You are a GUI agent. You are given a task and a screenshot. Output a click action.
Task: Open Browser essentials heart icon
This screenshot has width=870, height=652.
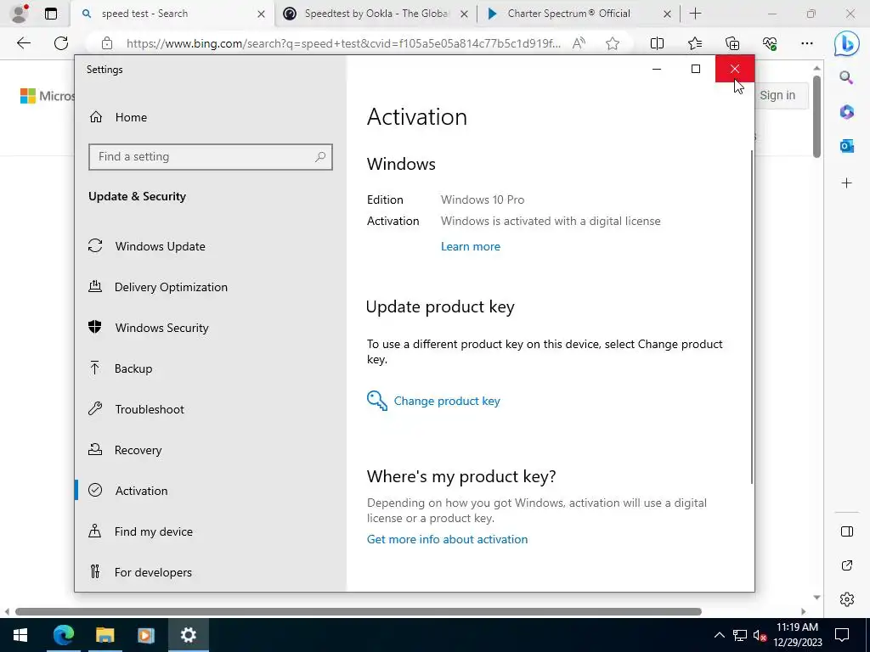click(x=770, y=43)
